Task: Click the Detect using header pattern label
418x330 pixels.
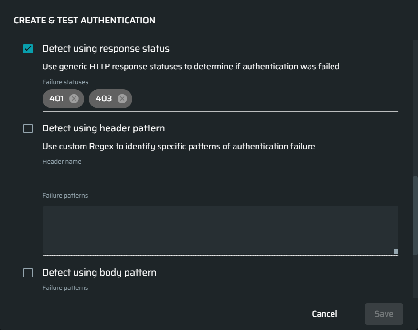Action: [104, 128]
